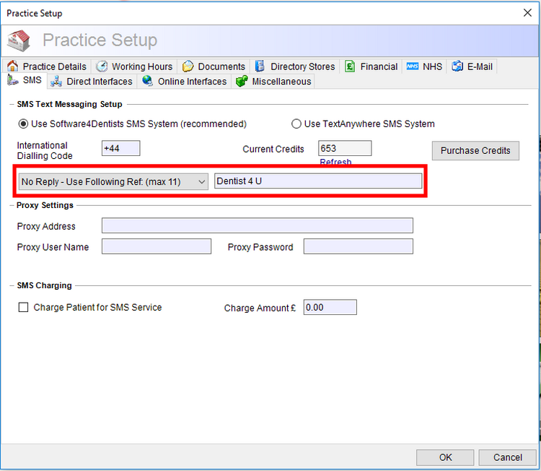Viewport: 541px width, 471px height.
Task: Click the Online Interfaces globe icon
Action: coord(147,81)
